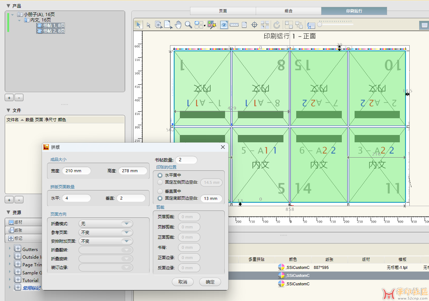Switch to the 组合 tab
429x301 pixels.
(289, 11)
